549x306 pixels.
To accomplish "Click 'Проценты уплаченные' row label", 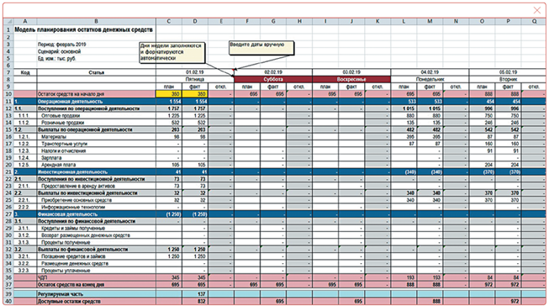I will coord(66,271).
